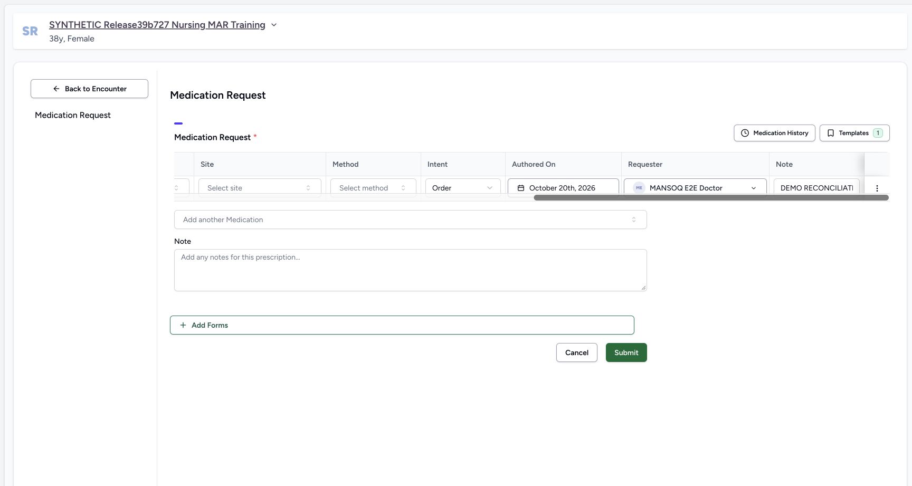Submit the medication request
This screenshot has height=486, width=912.
tap(626, 352)
